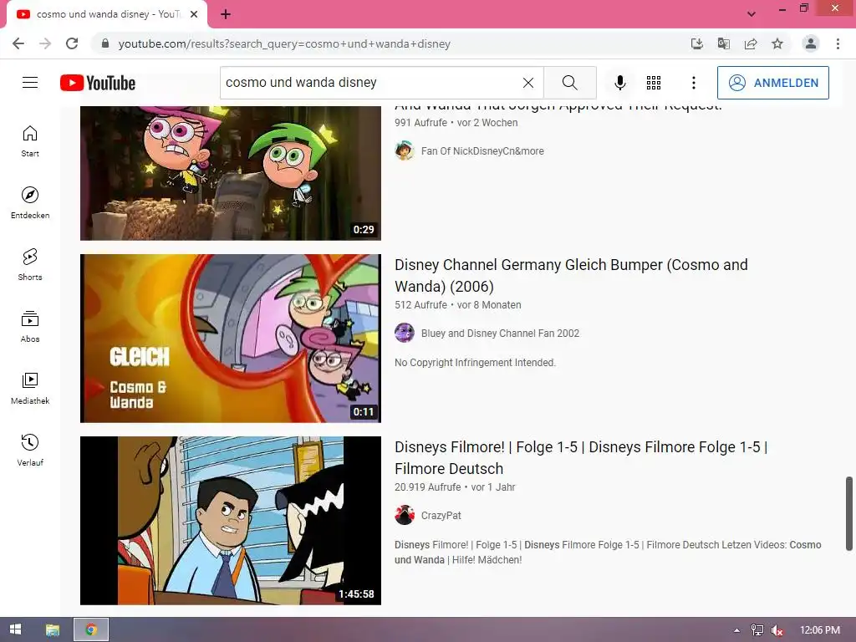Click the site lock icon in address bar
The height and width of the screenshot is (642, 856).
click(105, 43)
